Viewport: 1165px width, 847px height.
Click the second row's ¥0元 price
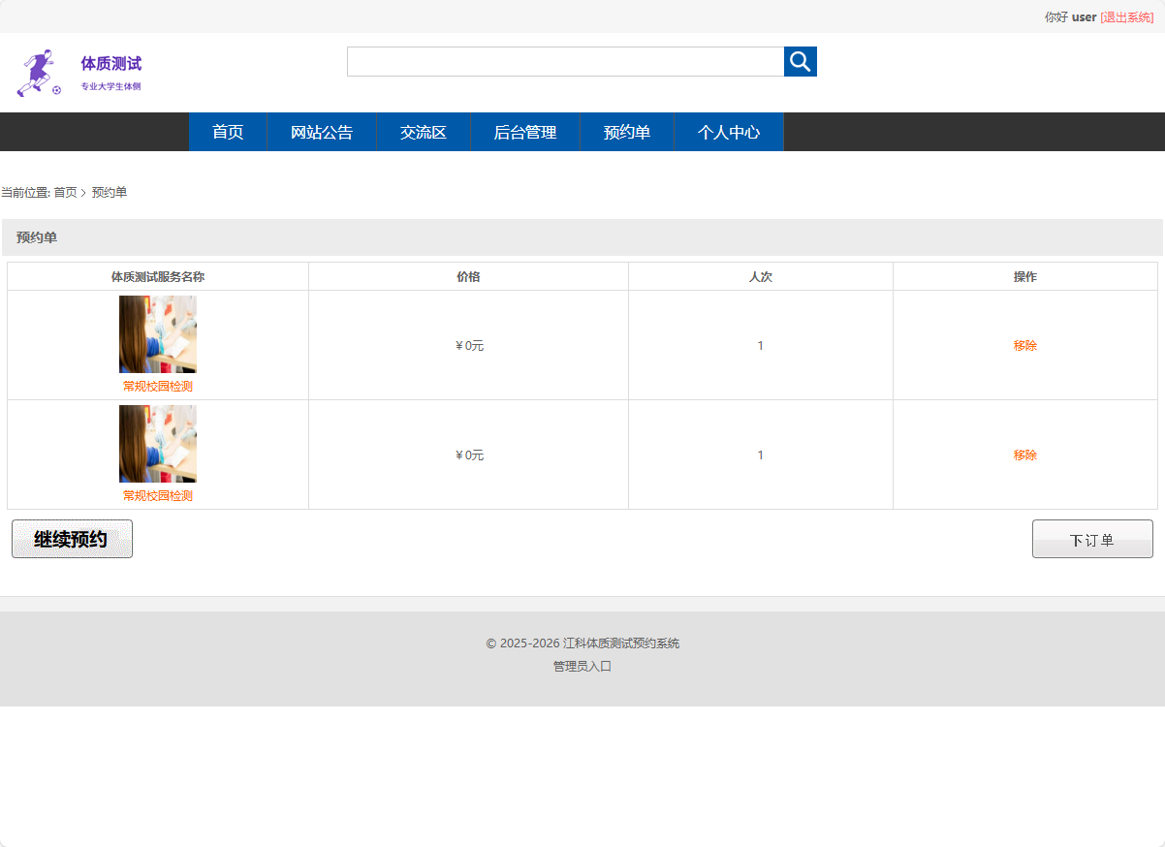(469, 455)
